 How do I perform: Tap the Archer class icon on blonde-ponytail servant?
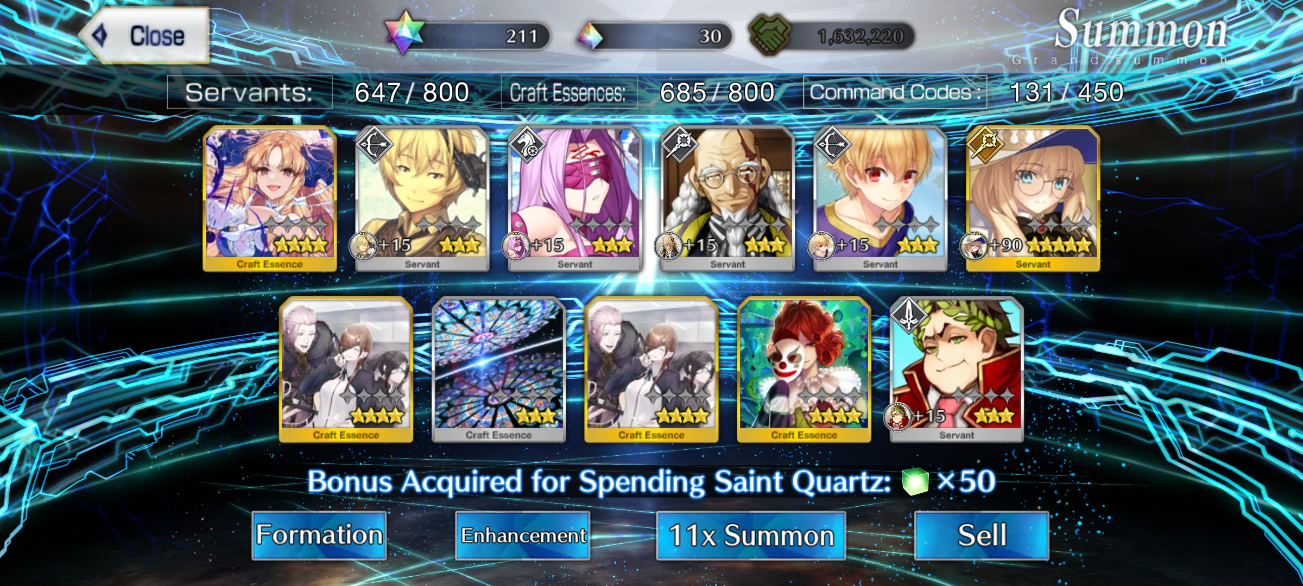click(x=374, y=144)
